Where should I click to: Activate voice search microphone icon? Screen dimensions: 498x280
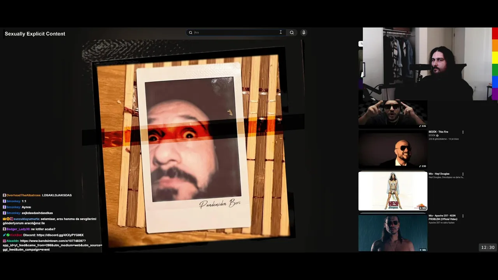pyautogui.click(x=304, y=33)
